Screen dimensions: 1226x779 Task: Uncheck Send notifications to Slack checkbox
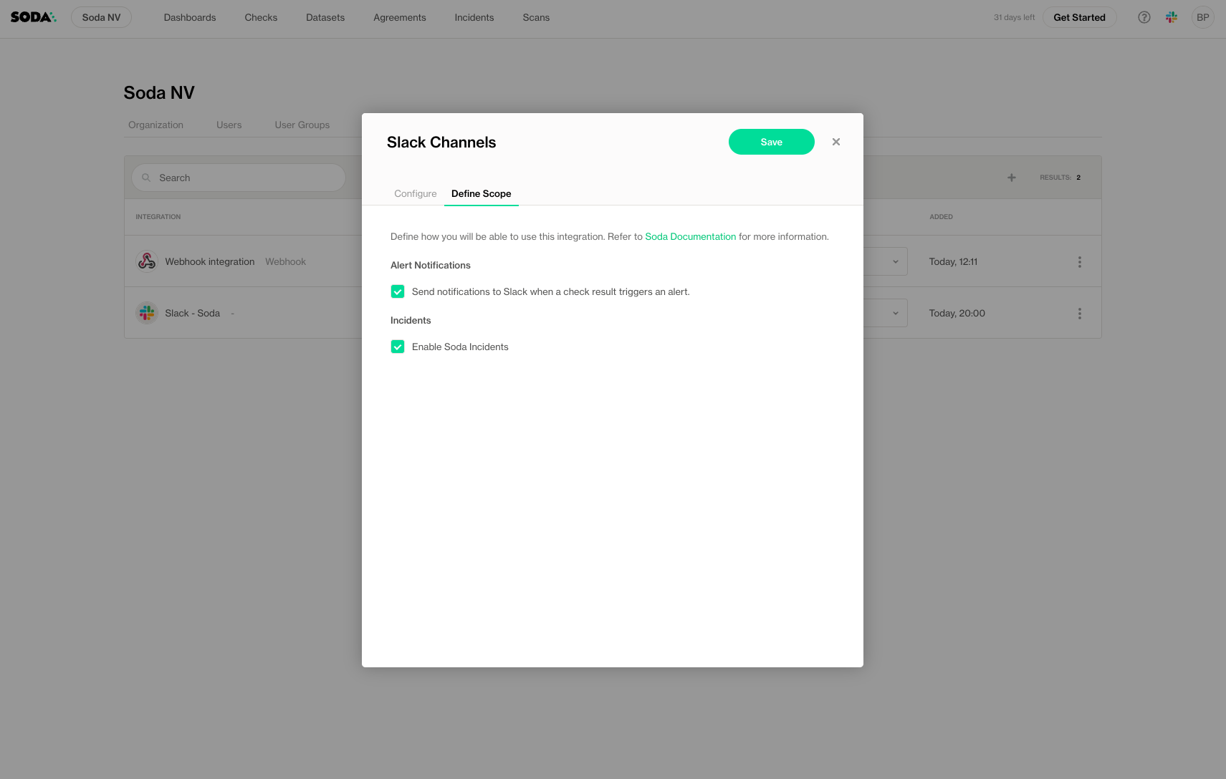tap(398, 291)
